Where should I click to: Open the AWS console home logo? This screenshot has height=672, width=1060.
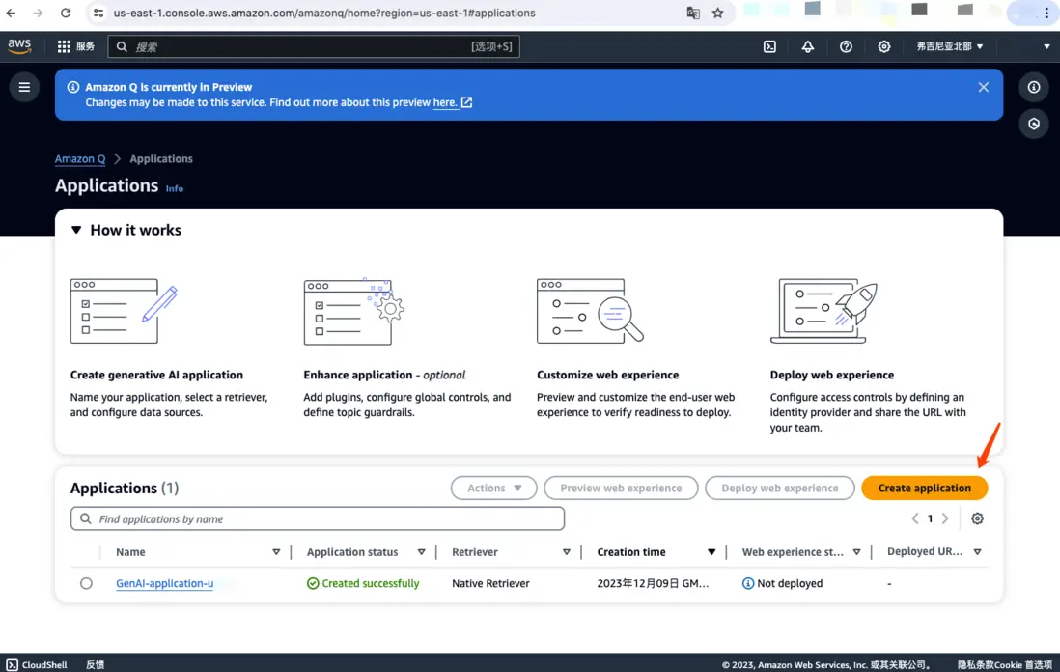click(x=19, y=46)
